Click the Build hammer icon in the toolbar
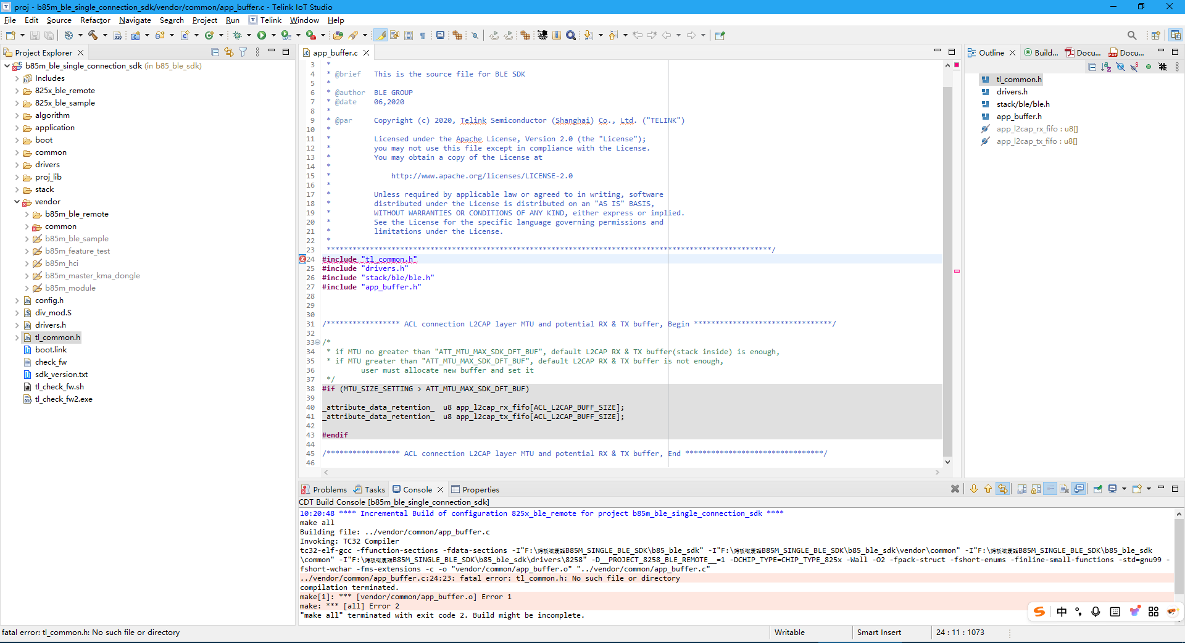The image size is (1185, 643). pyautogui.click(x=93, y=35)
